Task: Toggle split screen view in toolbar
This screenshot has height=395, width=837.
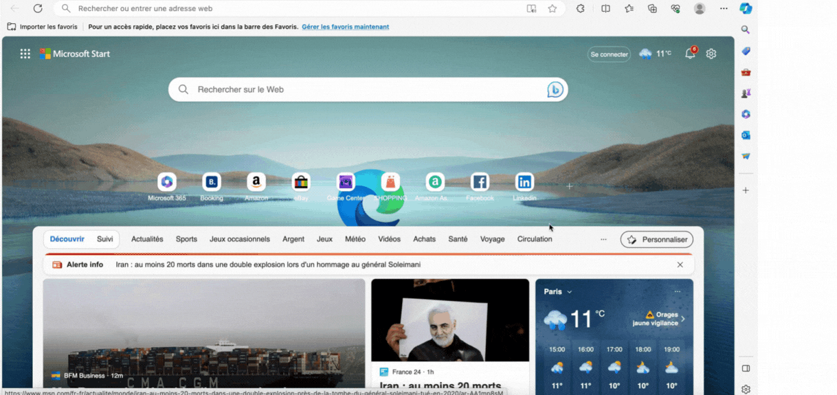Action: [605, 8]
